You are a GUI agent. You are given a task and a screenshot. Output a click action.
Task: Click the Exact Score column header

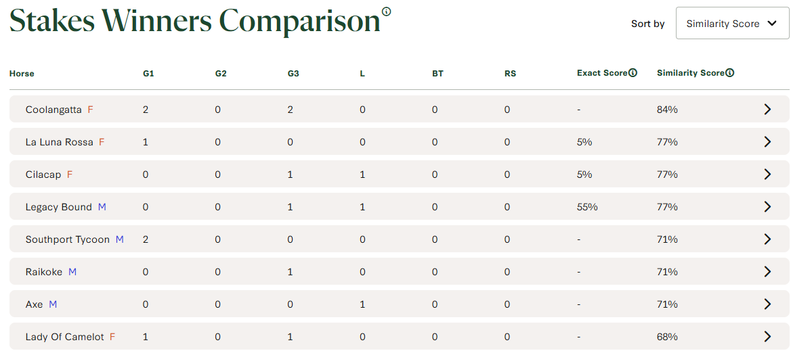tap(602, 73)
